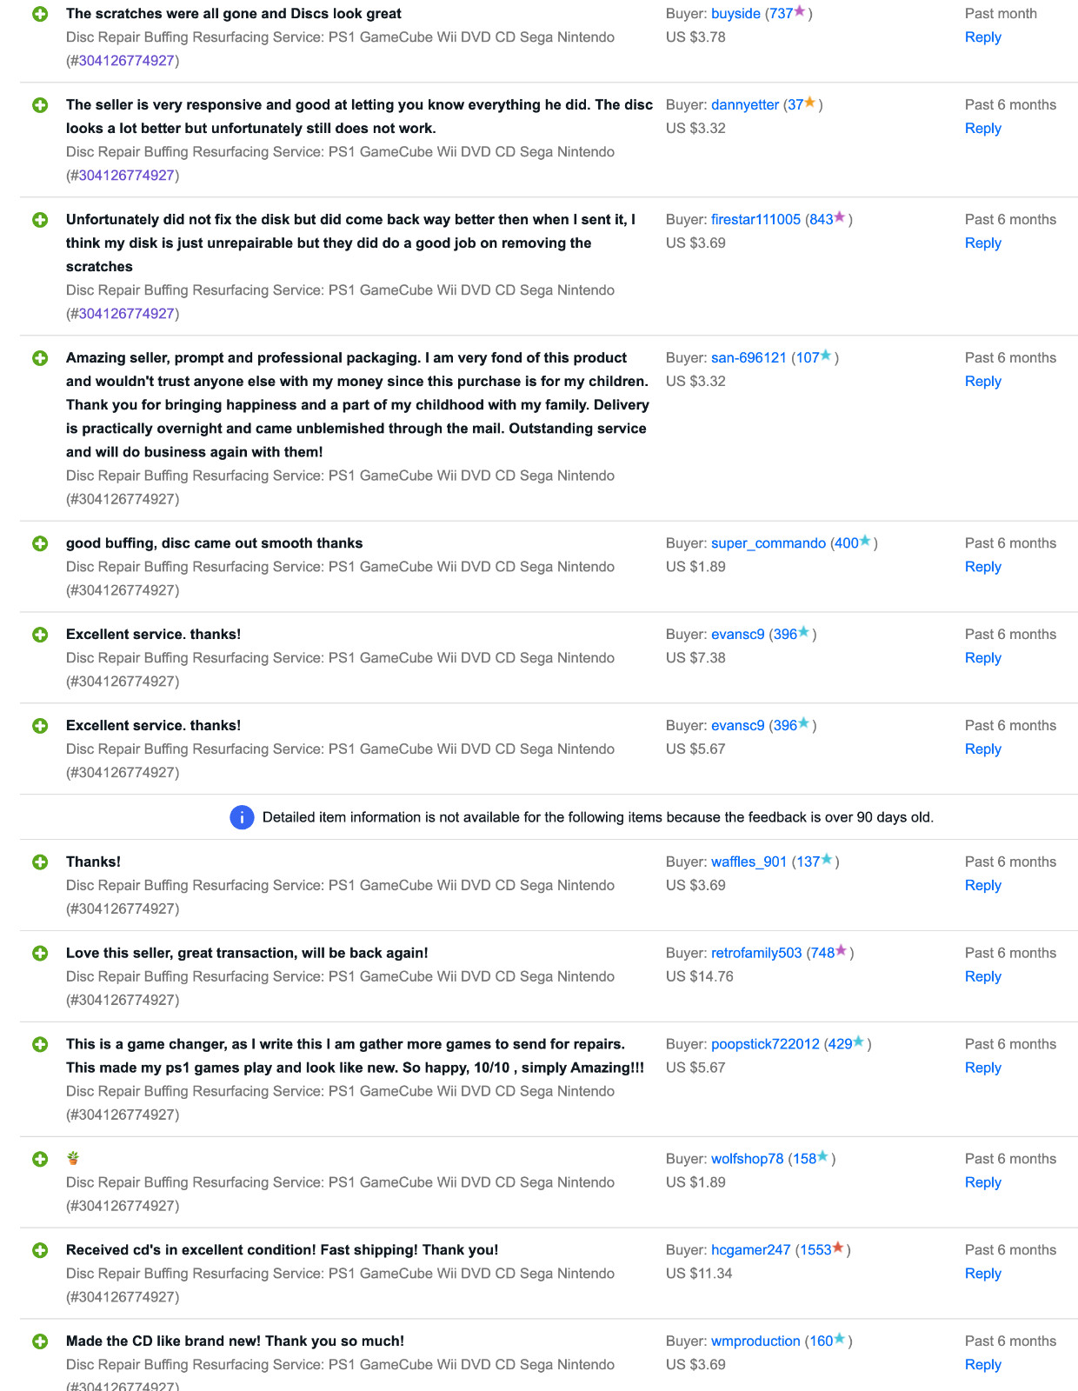
Task: Click the feedback star next to hcgamer247's score
Action: click(838, 1248)
